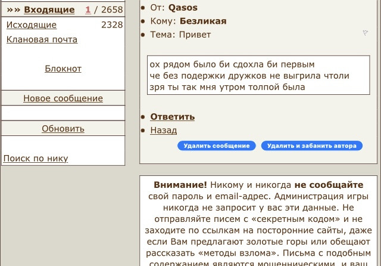Open sender Qasos profile
Image resolution: width=381 pixels, height=266 pixels.
[x=183, y=8]
